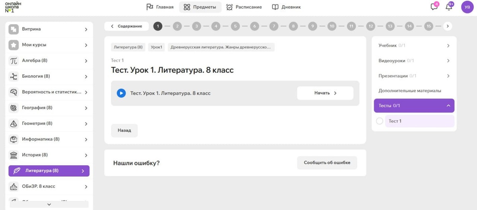Screen dimensions: 477x210
Task: Select lesson step 12
Action: click(370, 26)
